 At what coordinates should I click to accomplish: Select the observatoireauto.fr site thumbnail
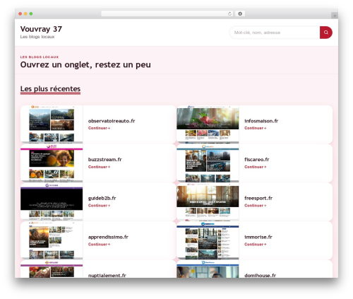click(52, 124)
